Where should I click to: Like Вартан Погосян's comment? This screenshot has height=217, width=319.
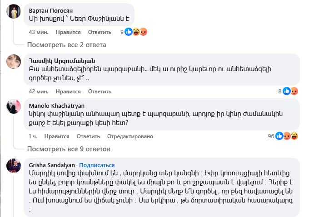(68, 32)
